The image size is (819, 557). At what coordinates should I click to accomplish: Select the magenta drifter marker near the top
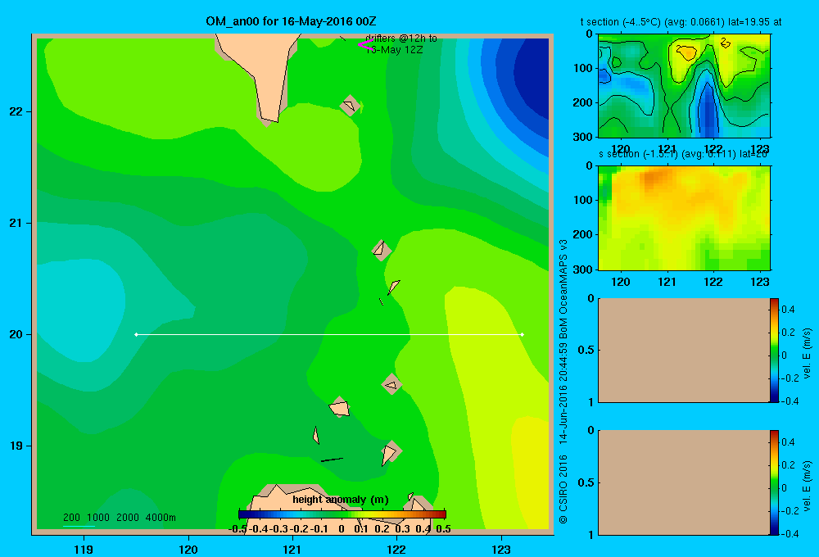(365, 44)
